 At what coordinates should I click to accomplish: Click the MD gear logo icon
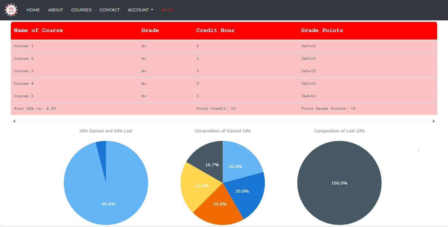coord(11,10)
